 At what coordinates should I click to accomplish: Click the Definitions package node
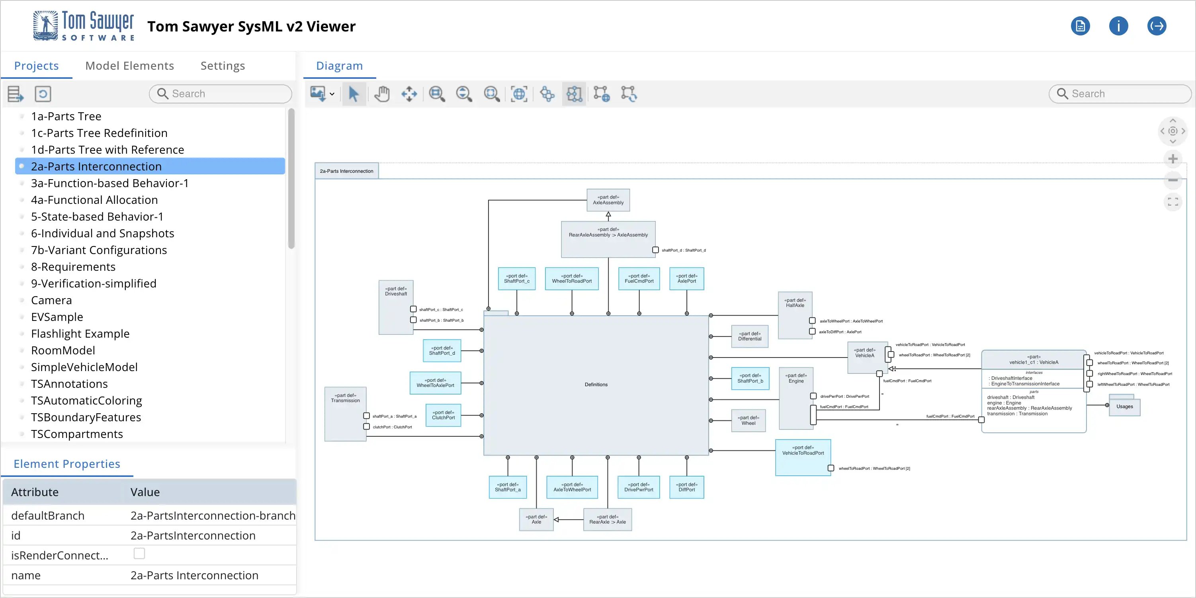[x=596, y=385]
